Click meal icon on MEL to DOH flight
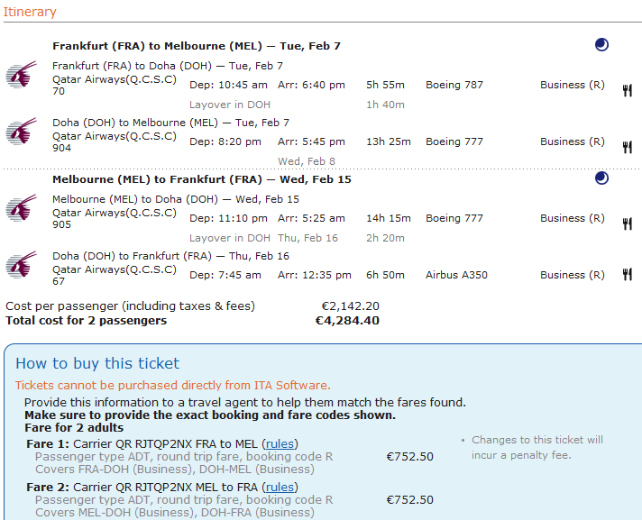 pos(628,224)
